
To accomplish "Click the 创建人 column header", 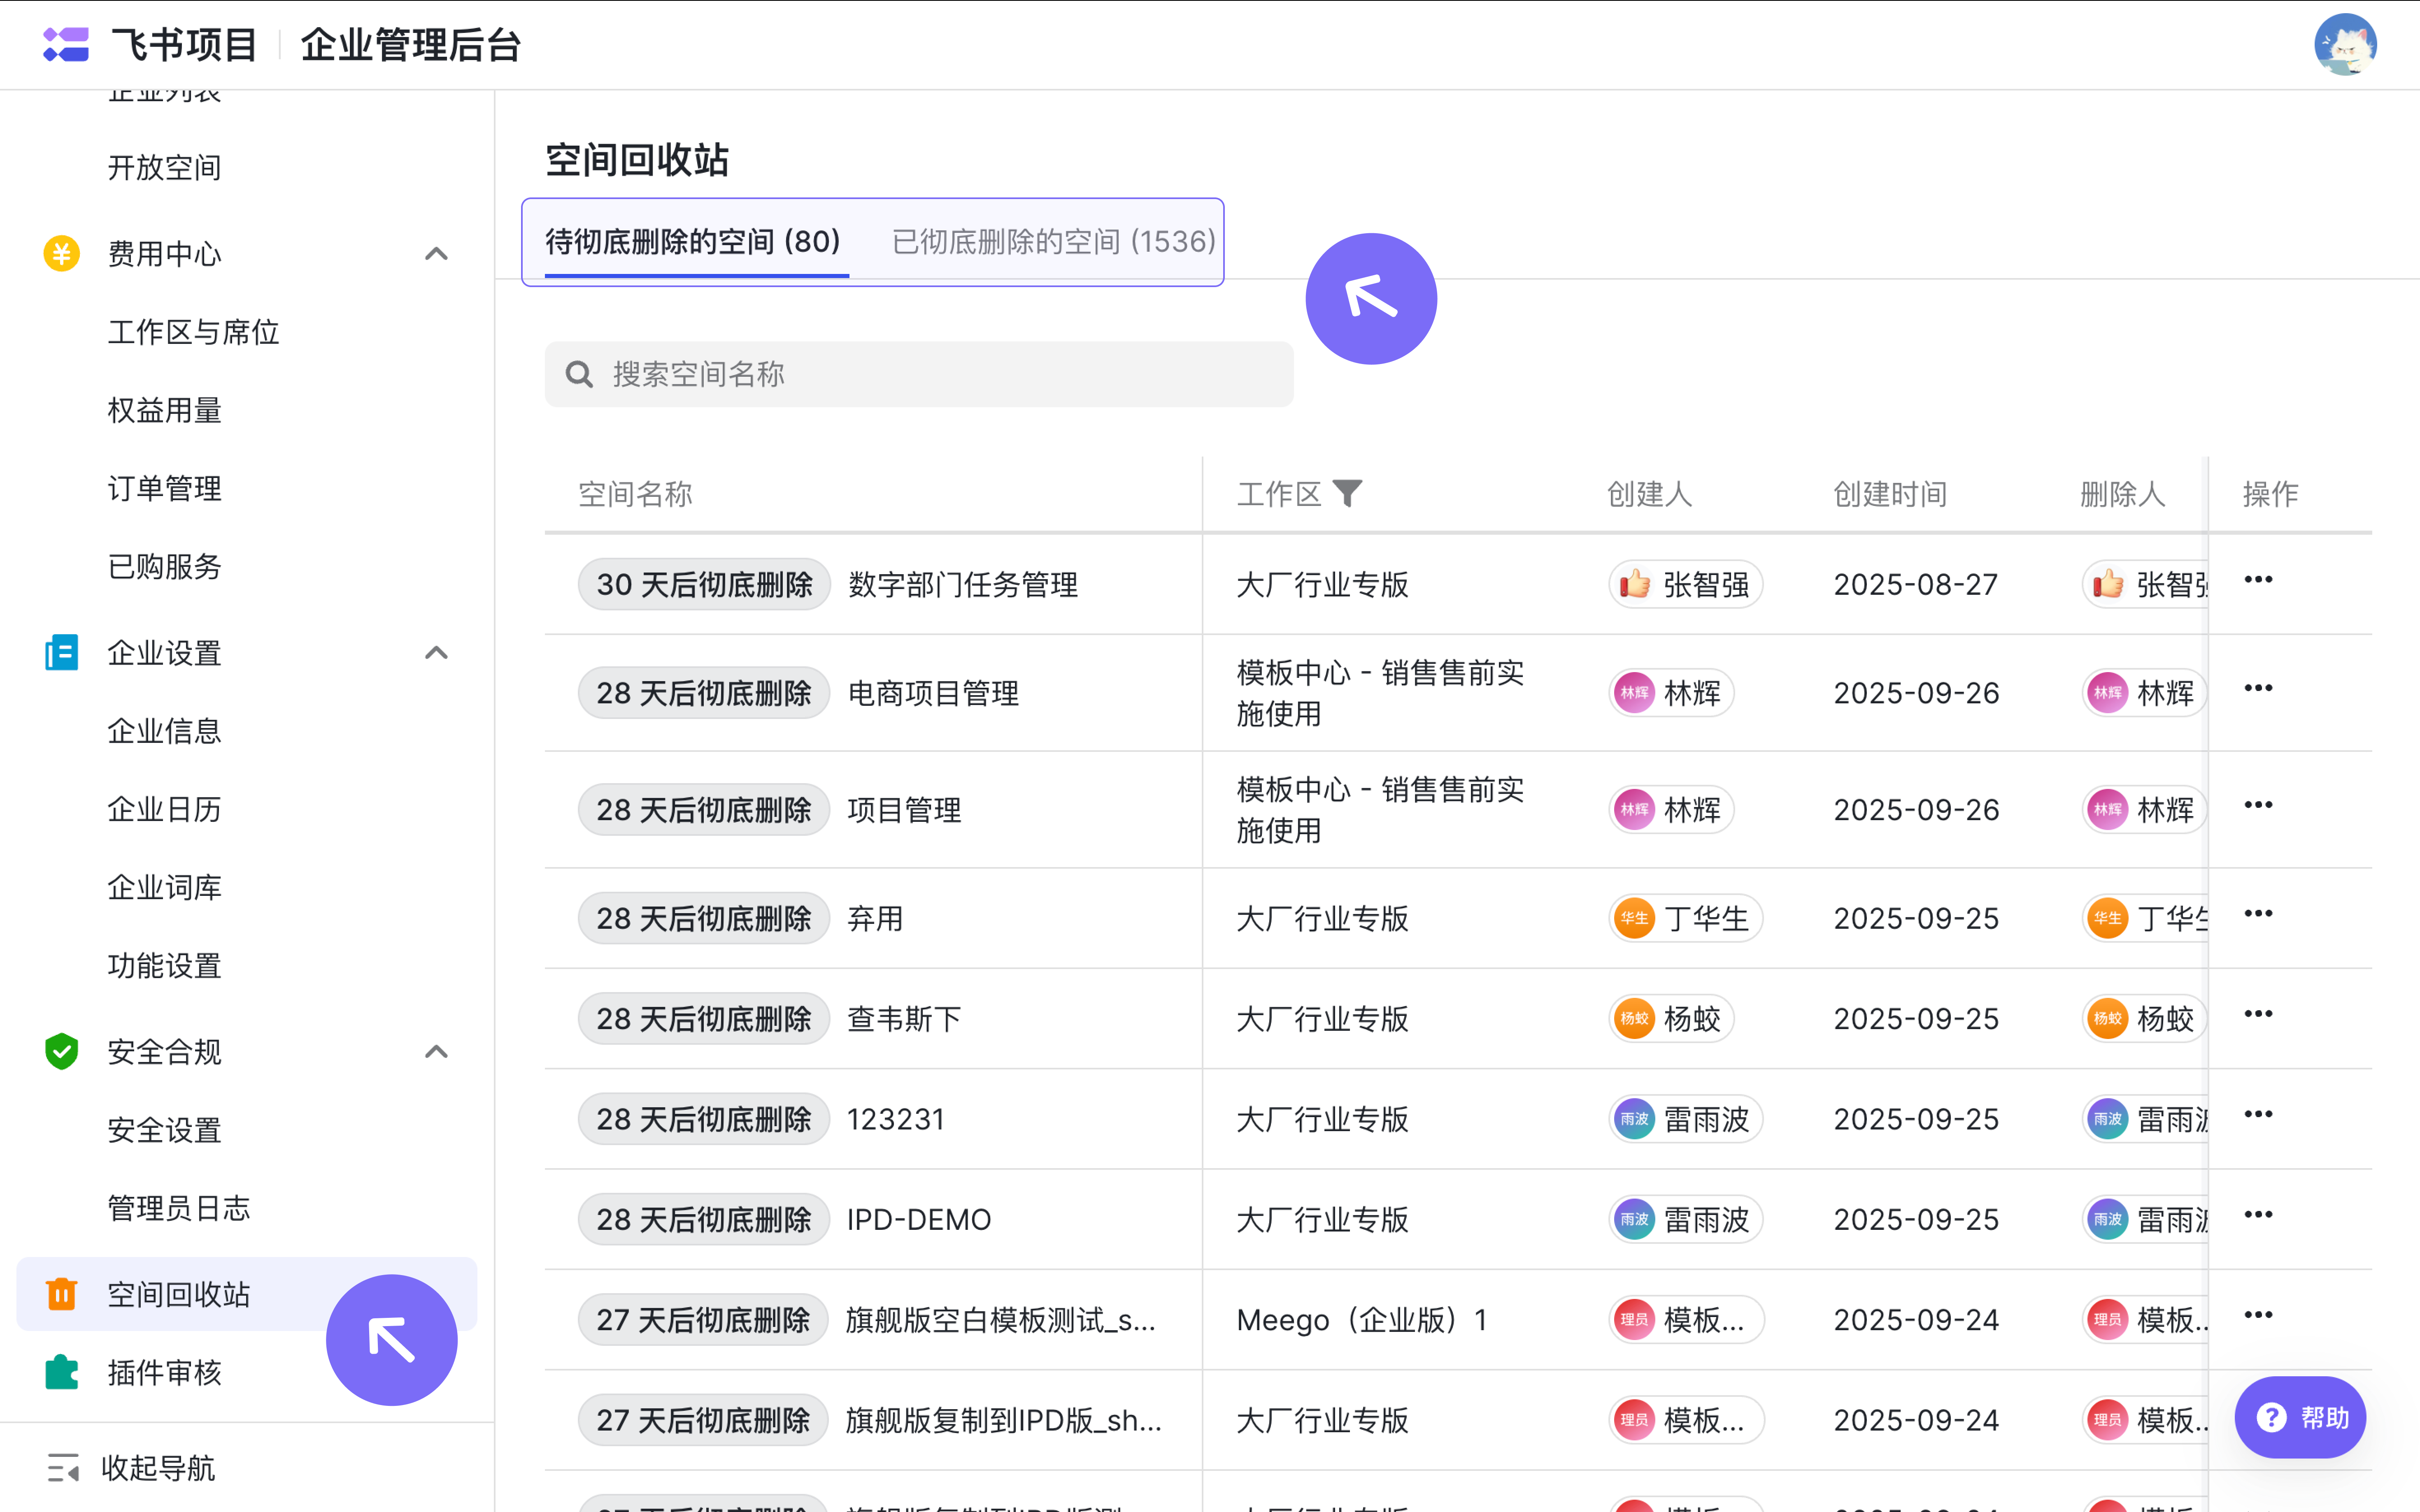I will [1650, 494].
